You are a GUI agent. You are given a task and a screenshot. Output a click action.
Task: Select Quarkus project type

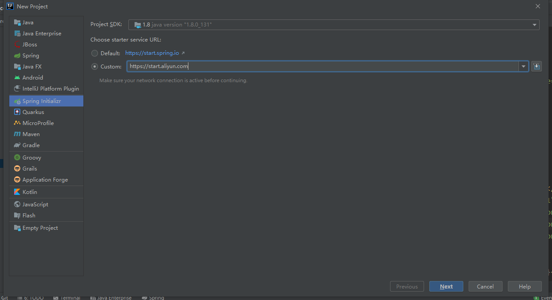[46, 112]
